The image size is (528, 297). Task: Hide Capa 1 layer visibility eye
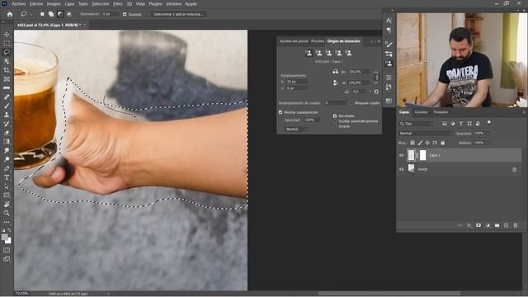click(x=402, y=155)
